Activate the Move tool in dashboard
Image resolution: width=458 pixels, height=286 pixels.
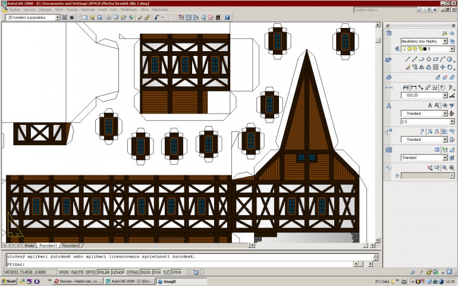pos(443,67)
